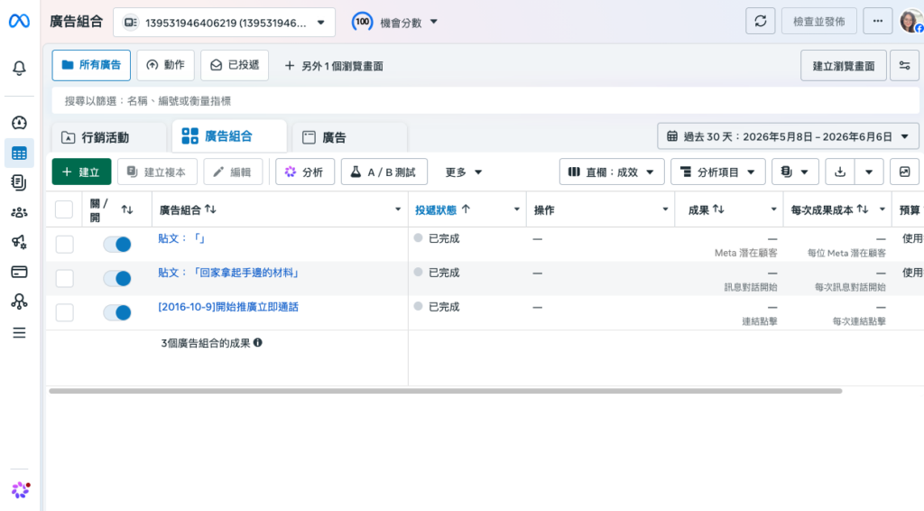Viewport: 924px width, 511px height.
Task: Click the info icon beside 3個廣告組合的成果
Action: (257, 342)
